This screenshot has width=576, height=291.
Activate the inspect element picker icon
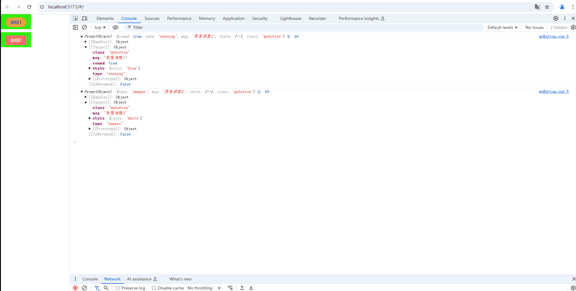(x=75, y=18)
